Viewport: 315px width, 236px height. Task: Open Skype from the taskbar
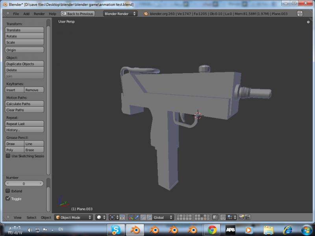coord(116,230)
